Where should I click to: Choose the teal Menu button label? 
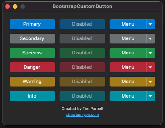pyautogui.click(x=128, y=96)
